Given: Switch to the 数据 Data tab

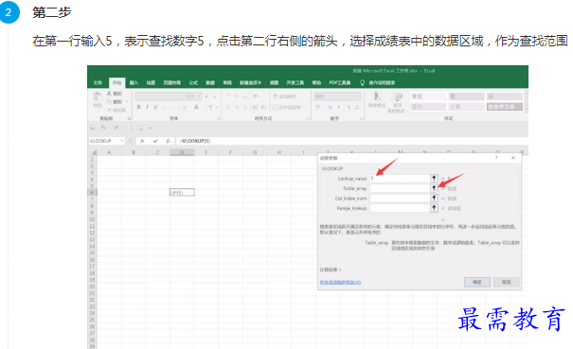Looking at the screenshot, I should coord(210,83).
